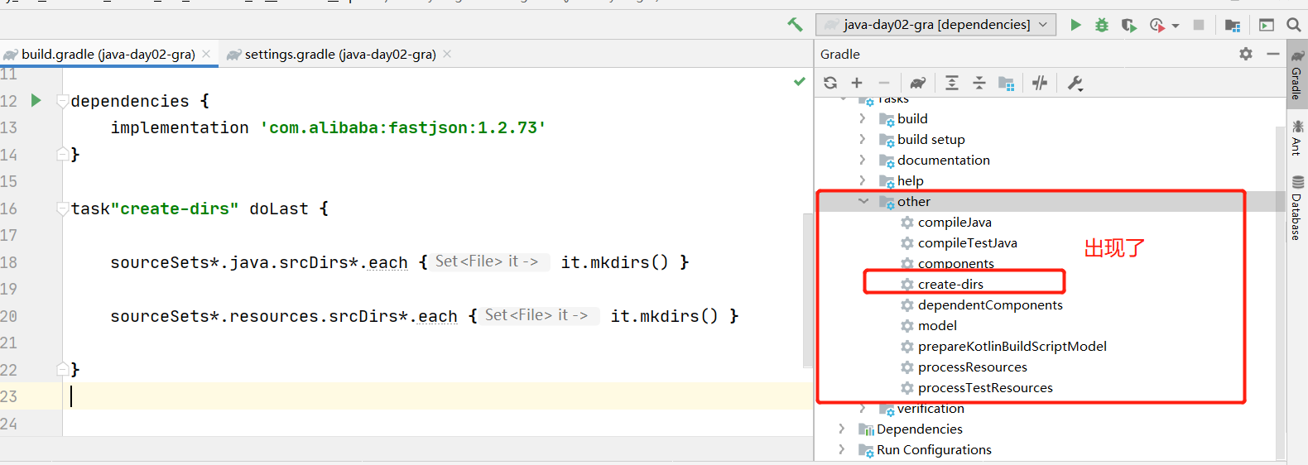Expand all Gradle tree nodes
Image resolution: width=1308 pixels, height=465 pixels.
[952, 83]
